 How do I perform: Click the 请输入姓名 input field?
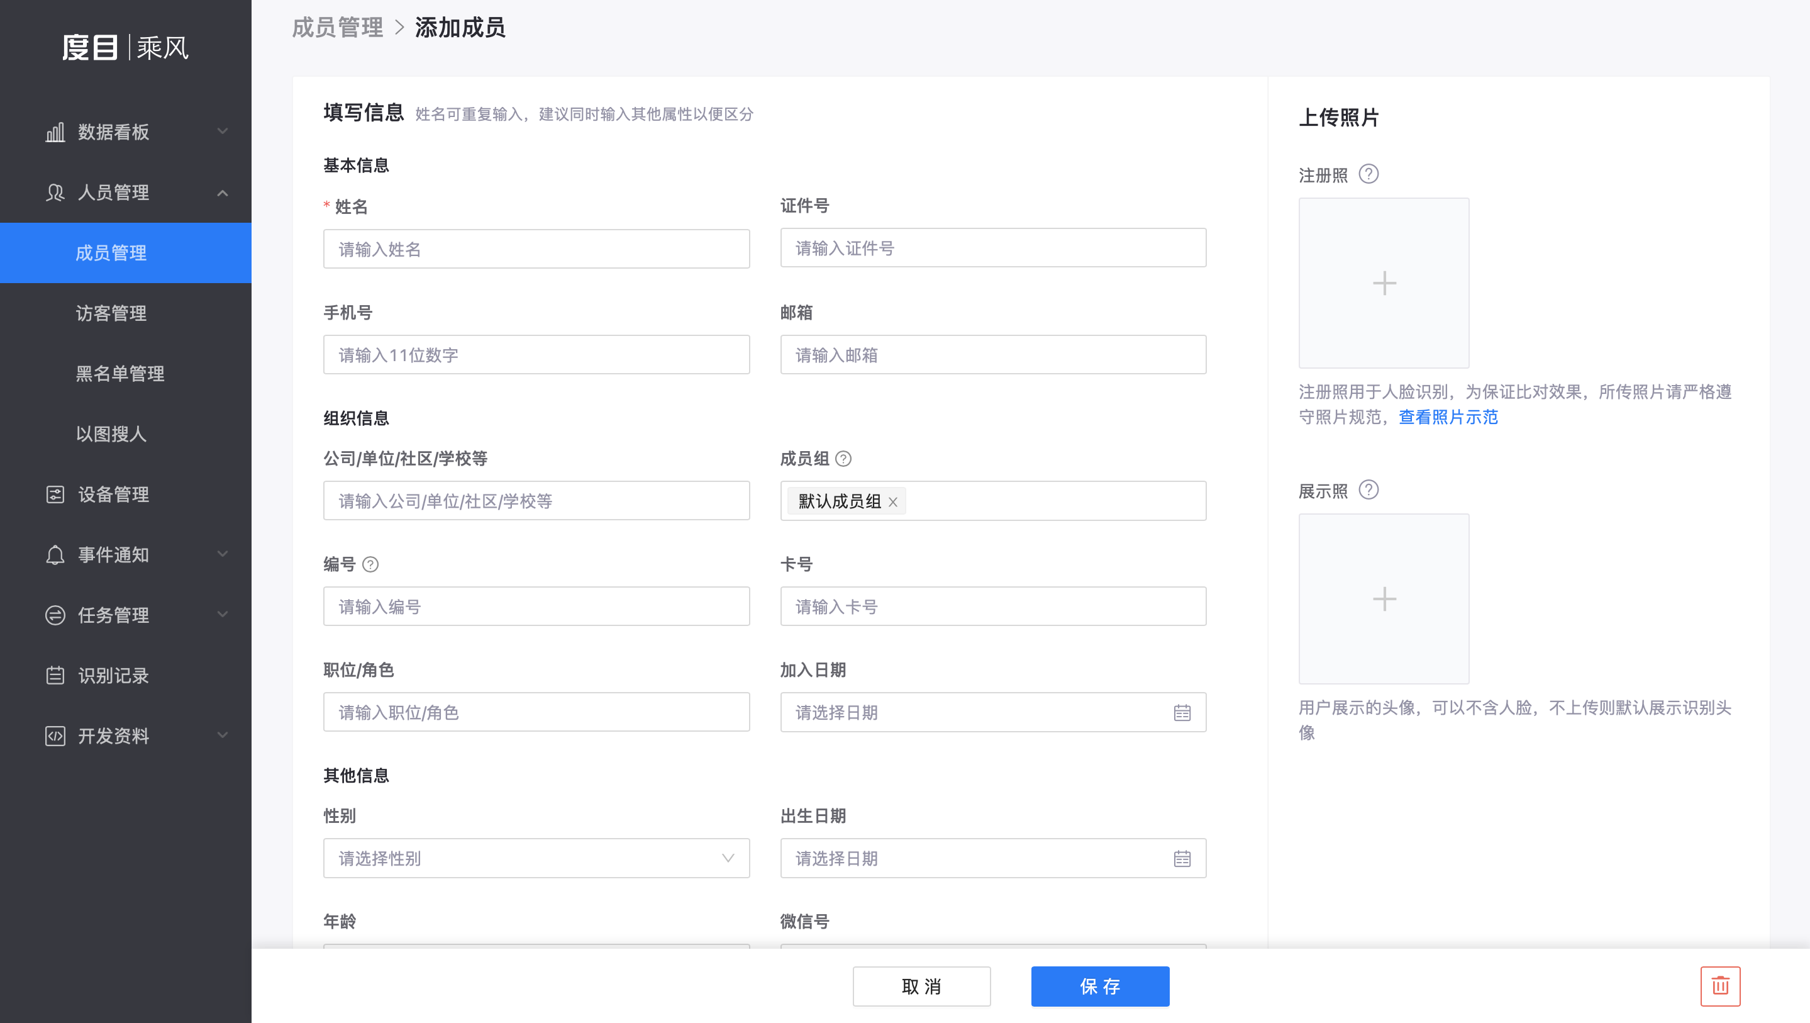(536, 250)
